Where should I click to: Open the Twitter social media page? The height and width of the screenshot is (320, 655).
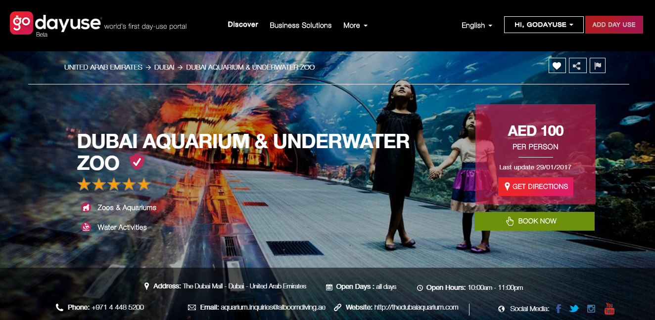pyautogui.click(x=574, y=309)
